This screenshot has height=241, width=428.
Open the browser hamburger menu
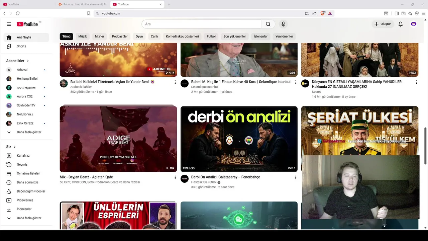[x=423, y=13]
